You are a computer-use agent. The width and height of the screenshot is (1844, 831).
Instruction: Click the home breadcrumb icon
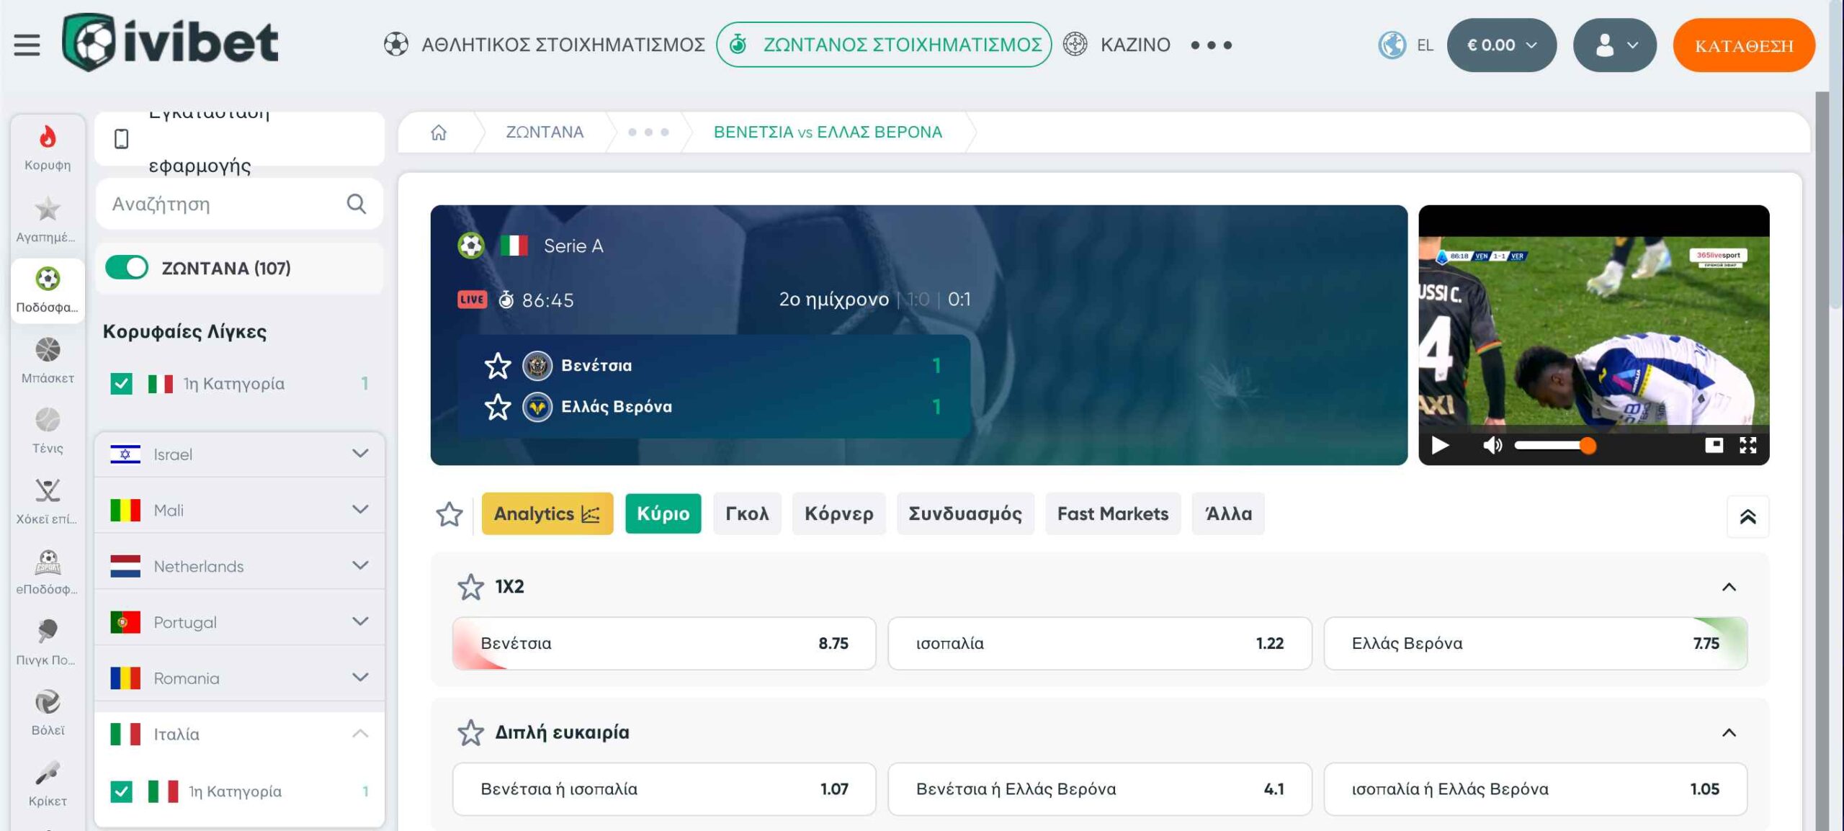438,132
